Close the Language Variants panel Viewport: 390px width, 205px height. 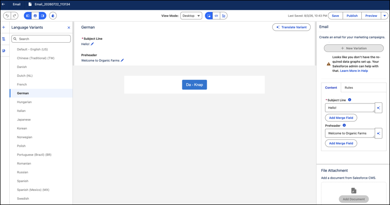69,28
